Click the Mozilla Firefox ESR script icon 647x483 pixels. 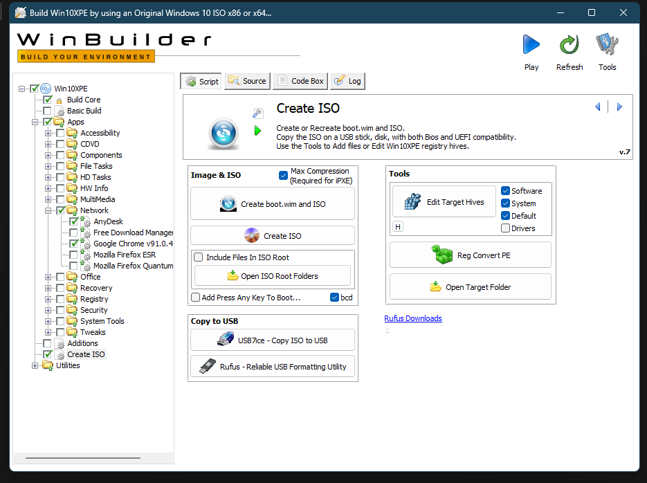tap(85, 255)
